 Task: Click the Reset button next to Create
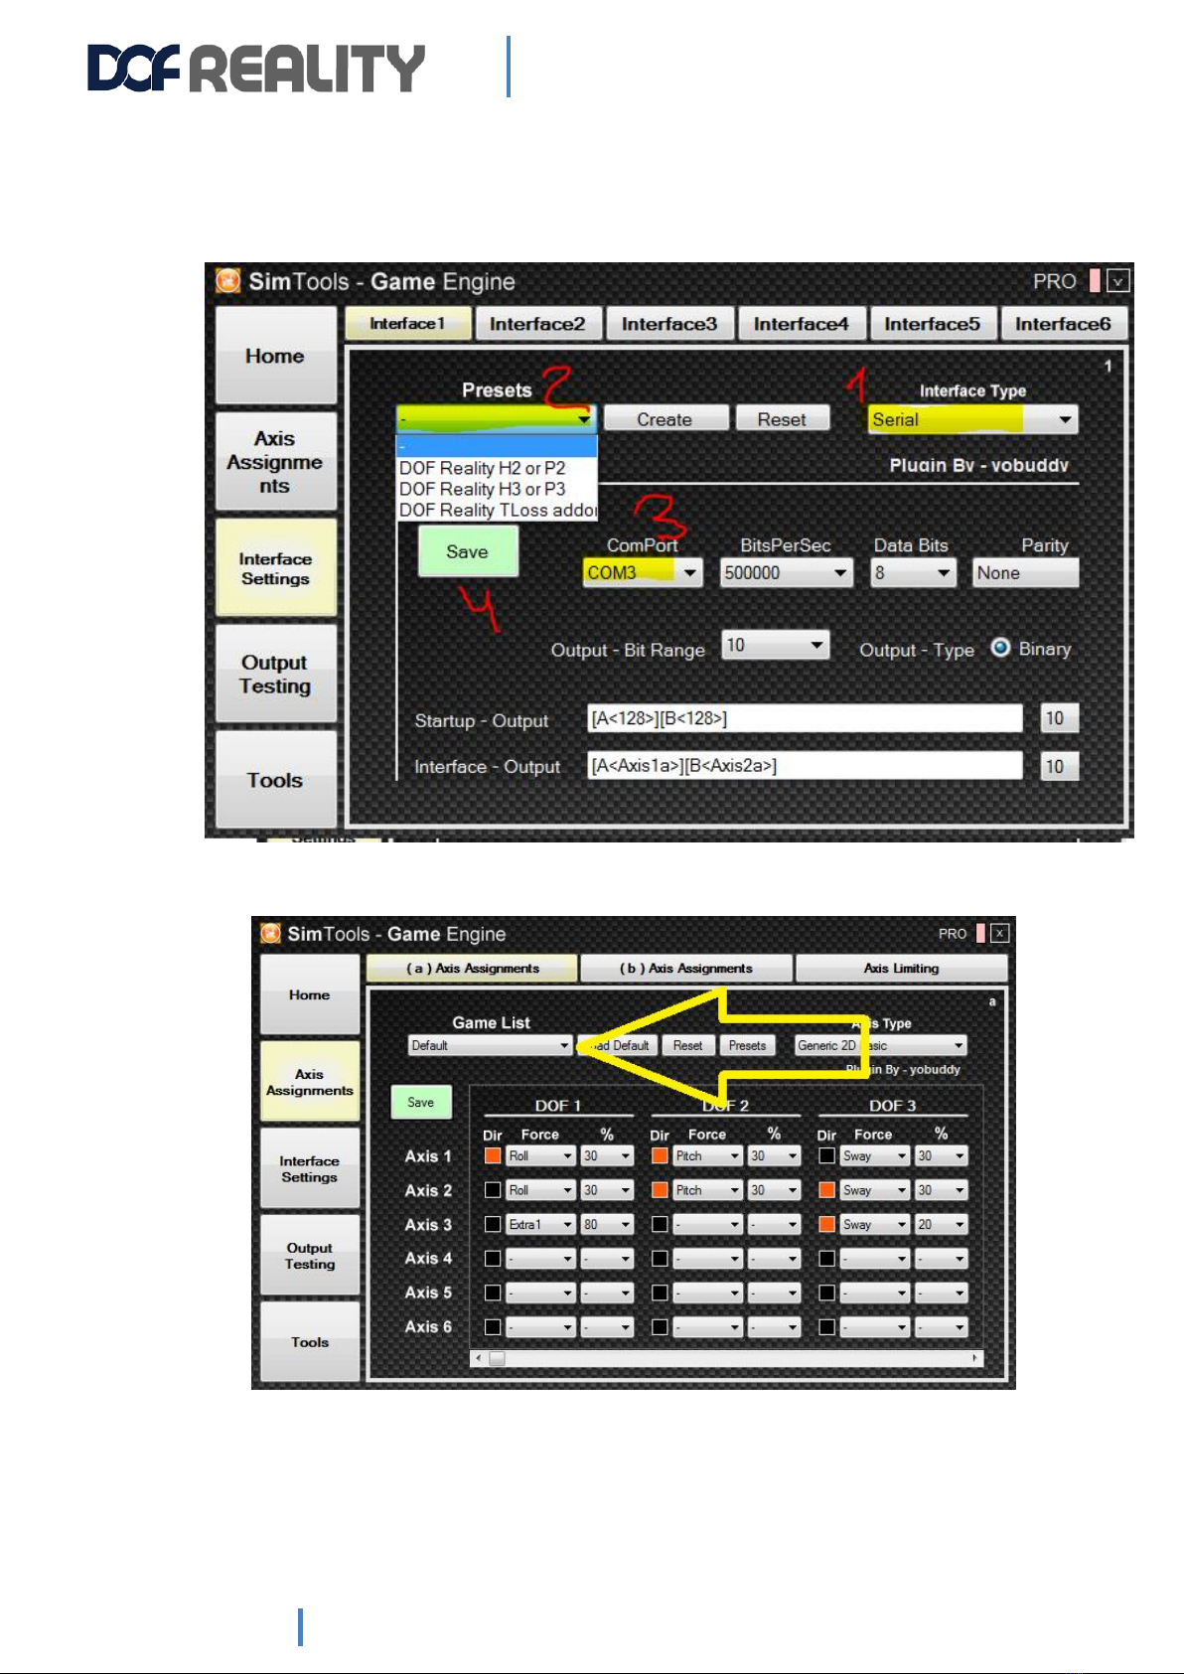tap(782, 419)
